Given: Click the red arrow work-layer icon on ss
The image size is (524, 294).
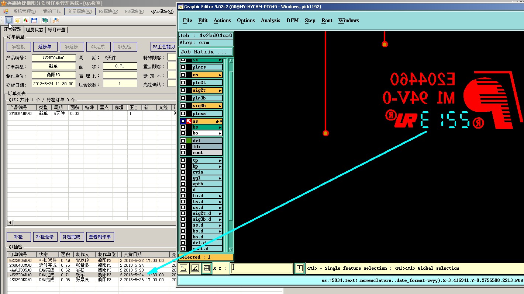Looking at the screenshot, I should tap(189, 121).
